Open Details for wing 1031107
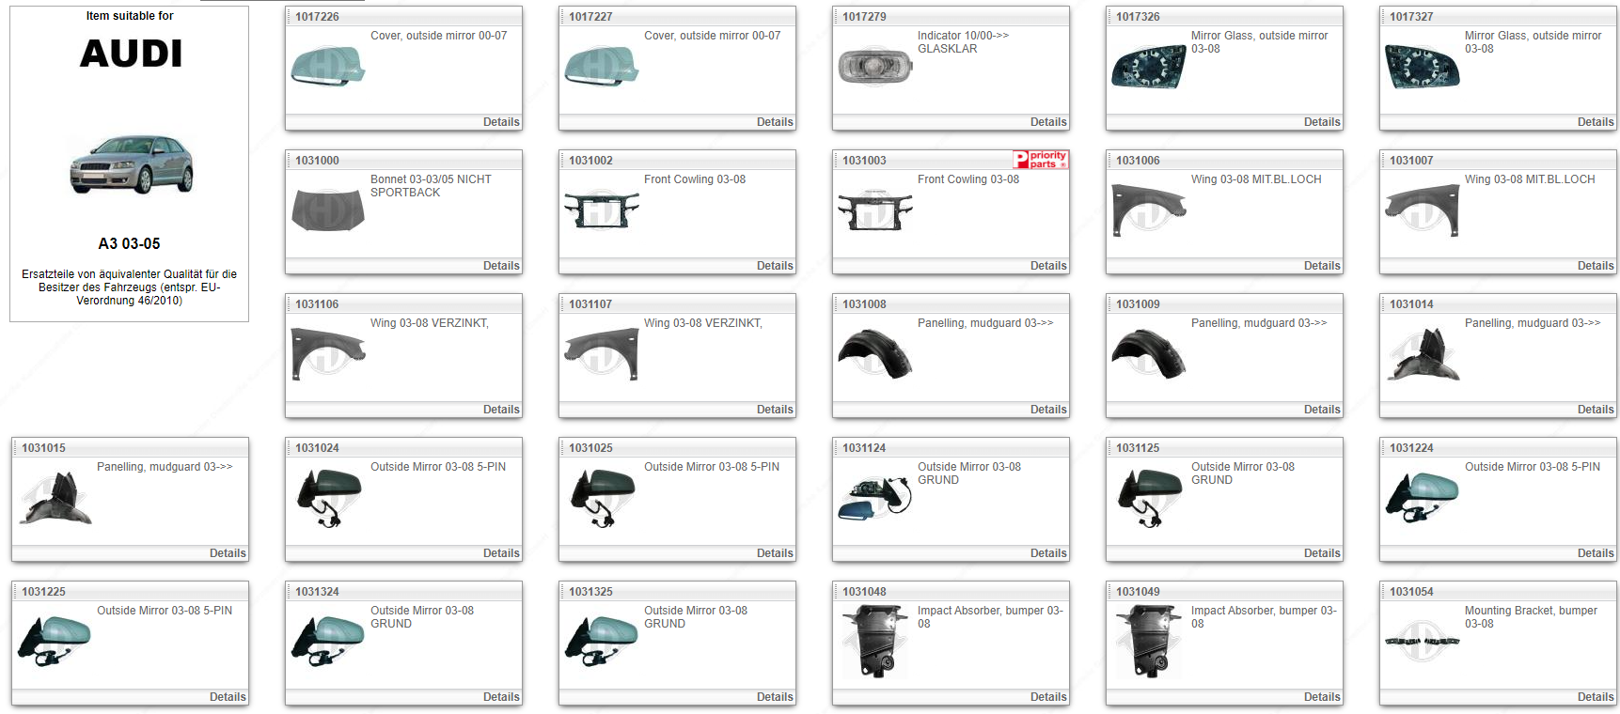The image size is (1620, 714). 775,410
